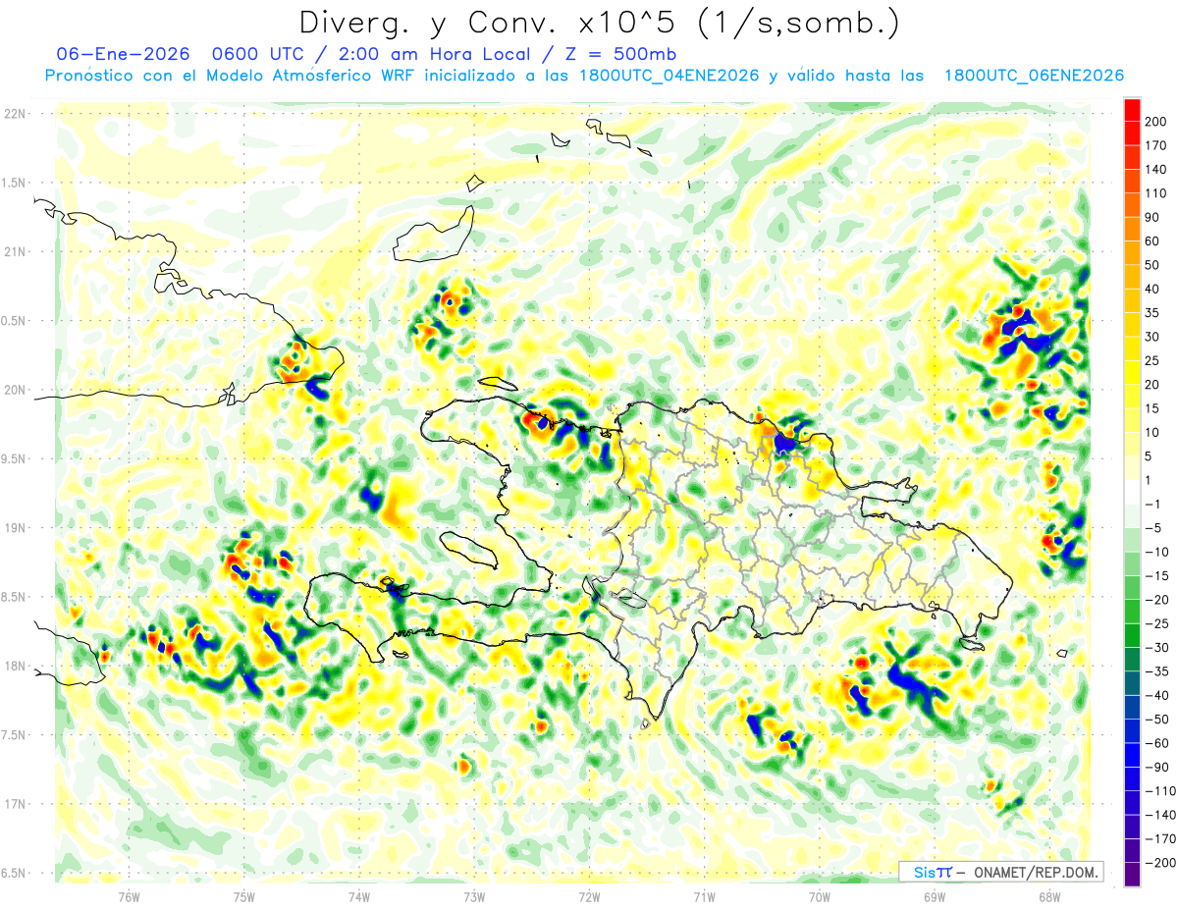Click the '22N' latitude label
The image size is (1178, 910).
pyautogui.click(x=14, y=114)
